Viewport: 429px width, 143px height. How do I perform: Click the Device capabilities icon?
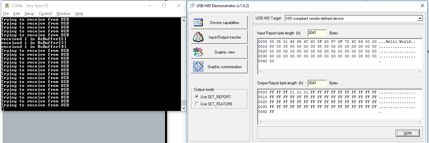pyautogui.click(x=198, y=23)
